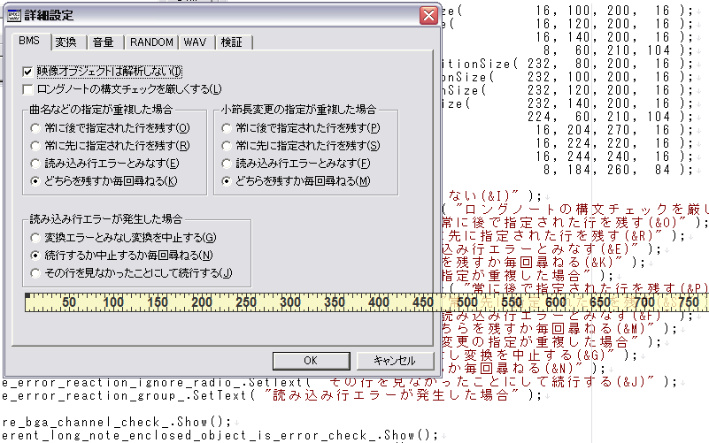Enable ロングノートの構文チェックを厳しくする(L) checkbox
Image resolution: width=709 pixels, height=443 pixels.
(28, 88)
